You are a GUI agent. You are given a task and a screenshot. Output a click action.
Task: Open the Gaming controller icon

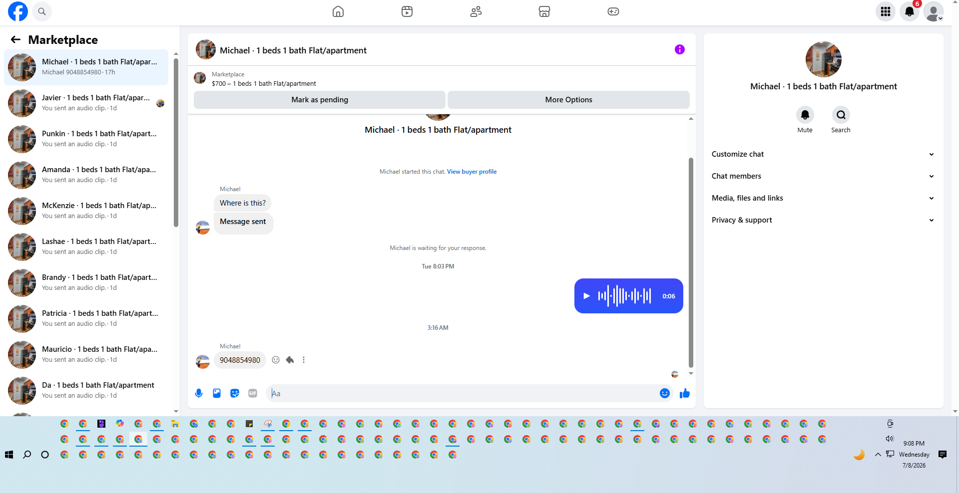(x=613, y=11)
